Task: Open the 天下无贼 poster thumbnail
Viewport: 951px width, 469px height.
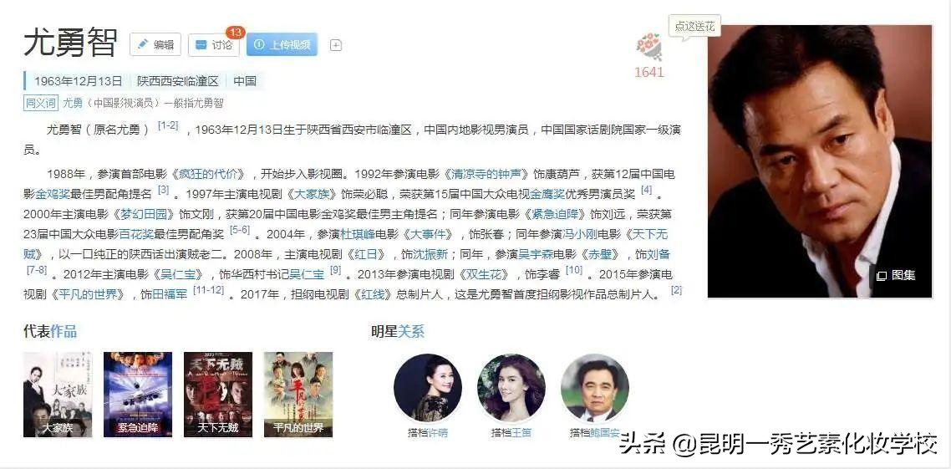Action: click(218, 395)
